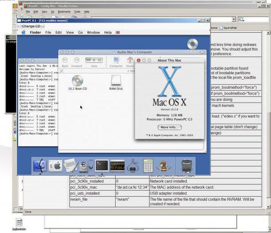The image size is (271, 233).
Task: Open the Window menu
Action: (x=93, y=32)
